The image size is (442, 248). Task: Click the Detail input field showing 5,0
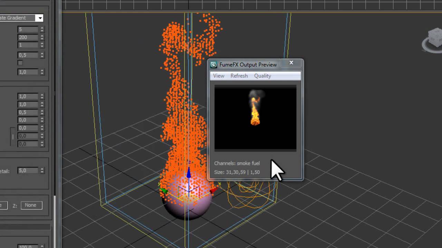pos(28,170)
